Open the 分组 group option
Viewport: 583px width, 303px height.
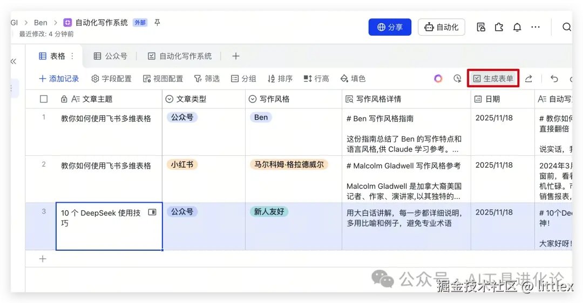click(x=243, y=79)
